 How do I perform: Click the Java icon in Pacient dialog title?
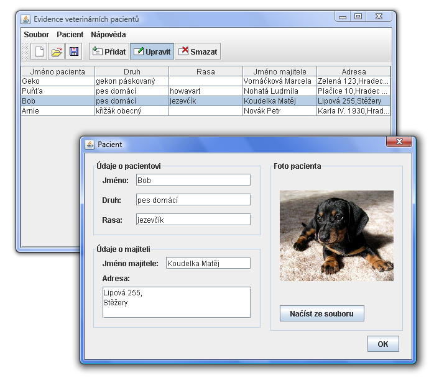90,145
